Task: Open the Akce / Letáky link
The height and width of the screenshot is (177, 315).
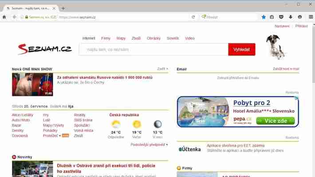Action: [23, 115]
